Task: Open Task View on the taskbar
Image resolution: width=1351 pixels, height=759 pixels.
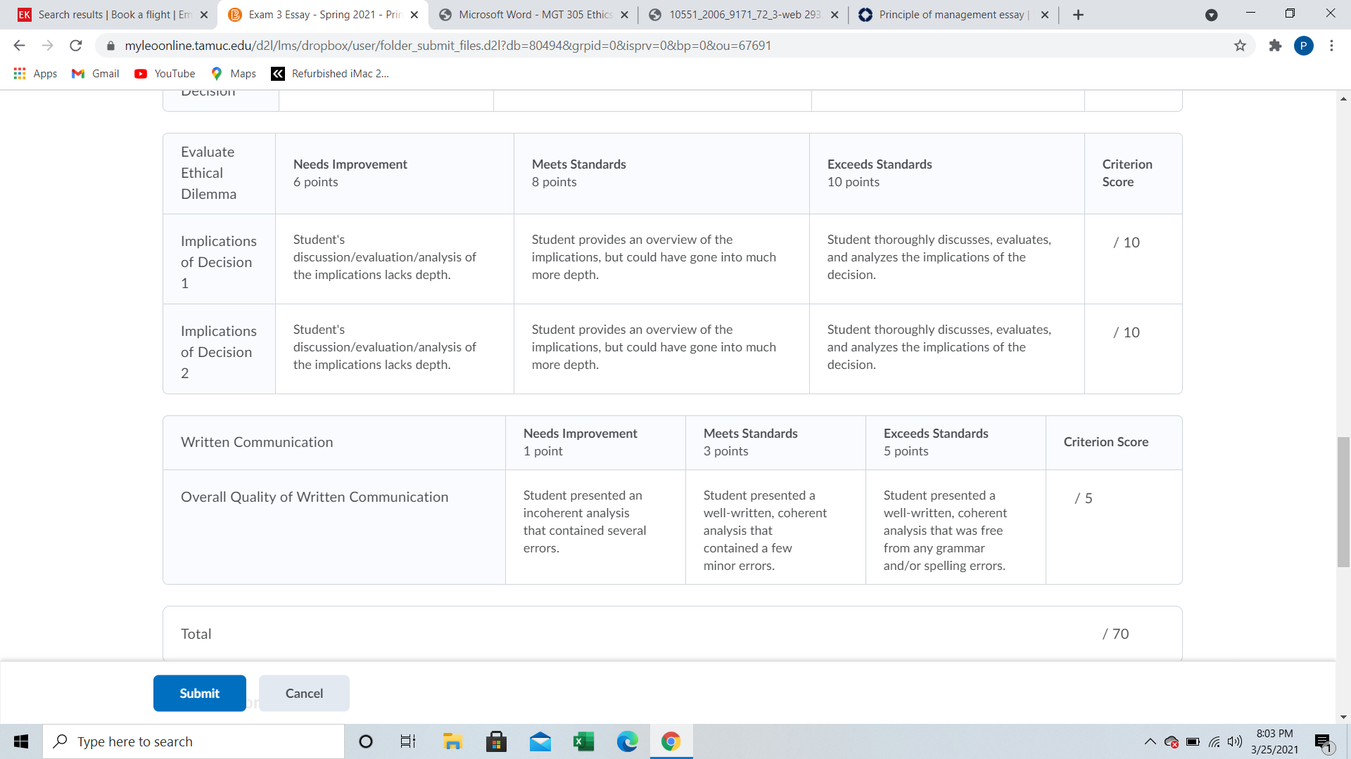Action: pos(408,741)
